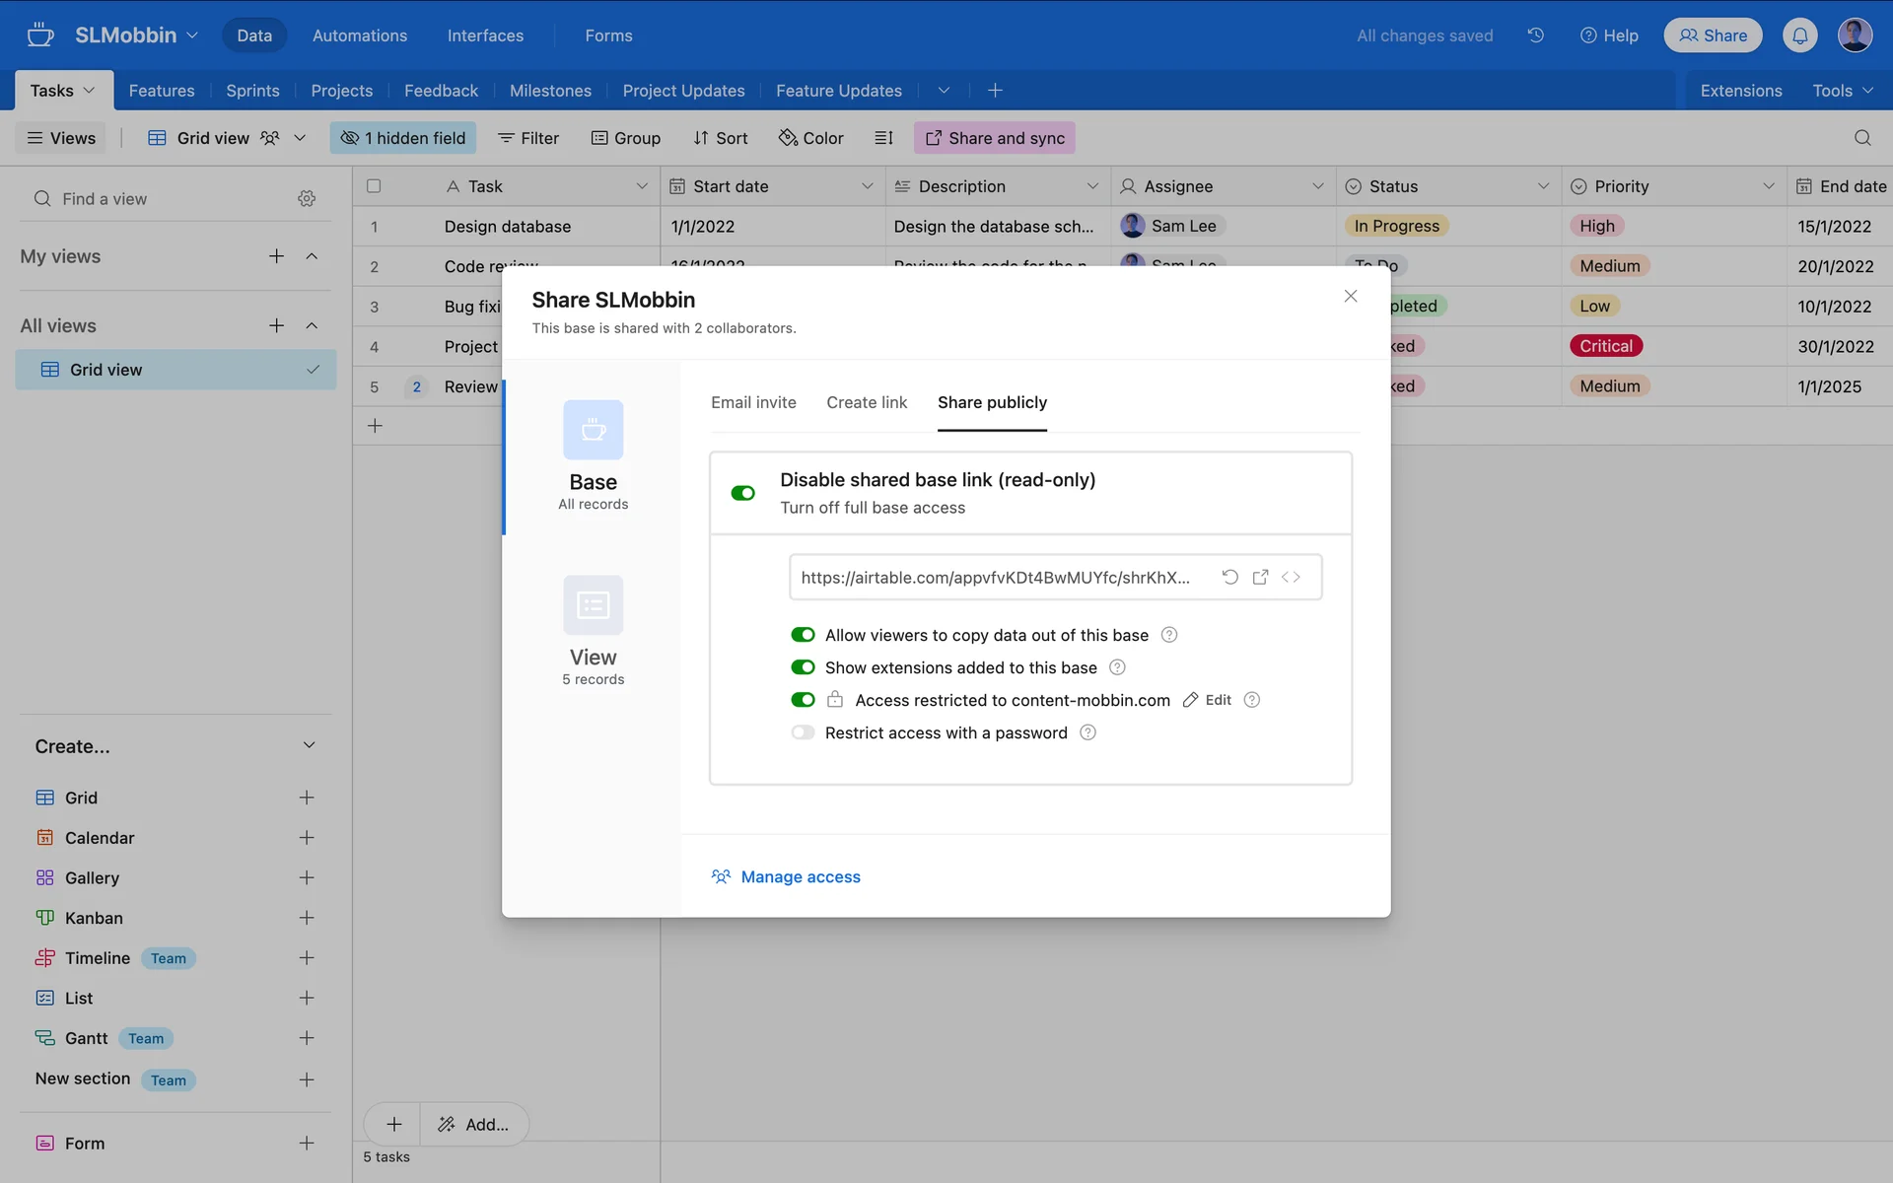Click the row height icon in toolbar
1893x1183 pixels.
(x=883, y=138)
